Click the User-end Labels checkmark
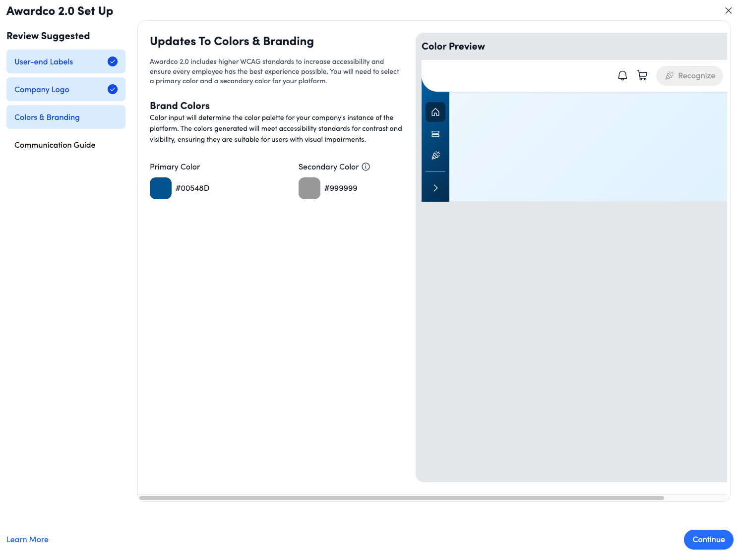 coord(113,61)
